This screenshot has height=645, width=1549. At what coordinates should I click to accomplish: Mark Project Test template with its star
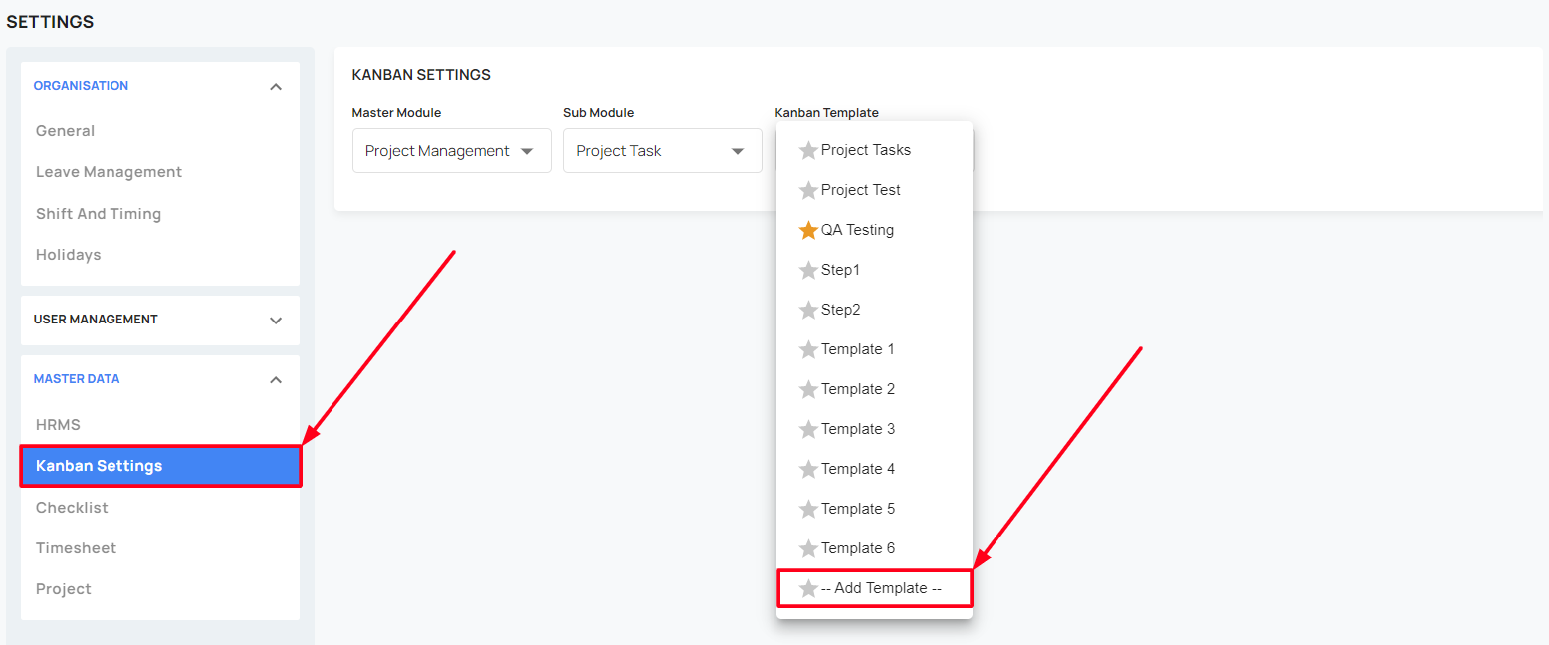click(x=808, y=190)
